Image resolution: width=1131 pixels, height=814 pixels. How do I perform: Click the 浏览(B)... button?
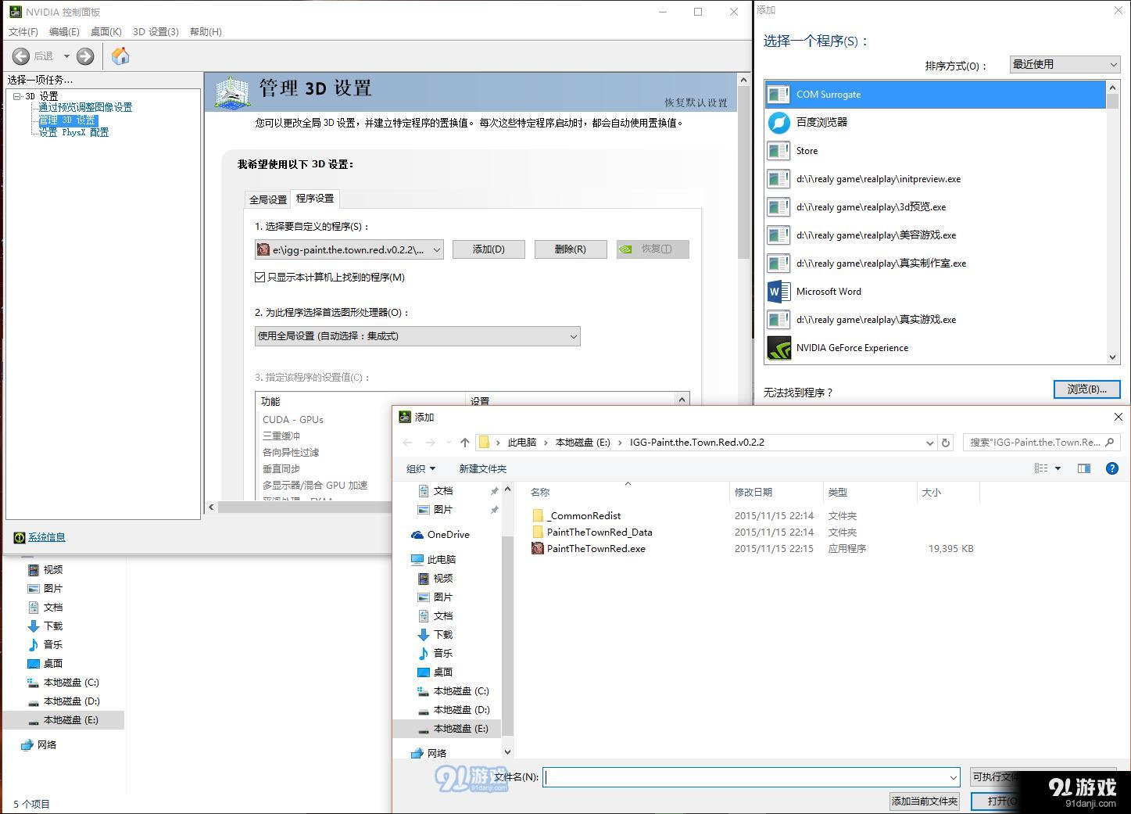pyautogui.click(x=1086, y=389)
